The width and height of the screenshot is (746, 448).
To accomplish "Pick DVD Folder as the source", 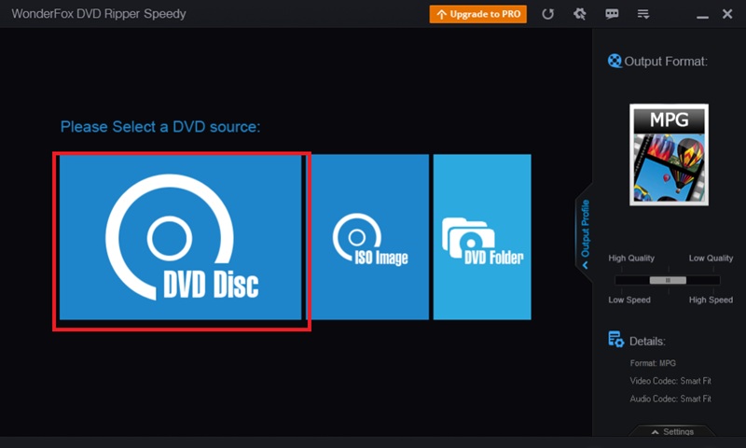I will pyautogui.click(x=482, y=237).
